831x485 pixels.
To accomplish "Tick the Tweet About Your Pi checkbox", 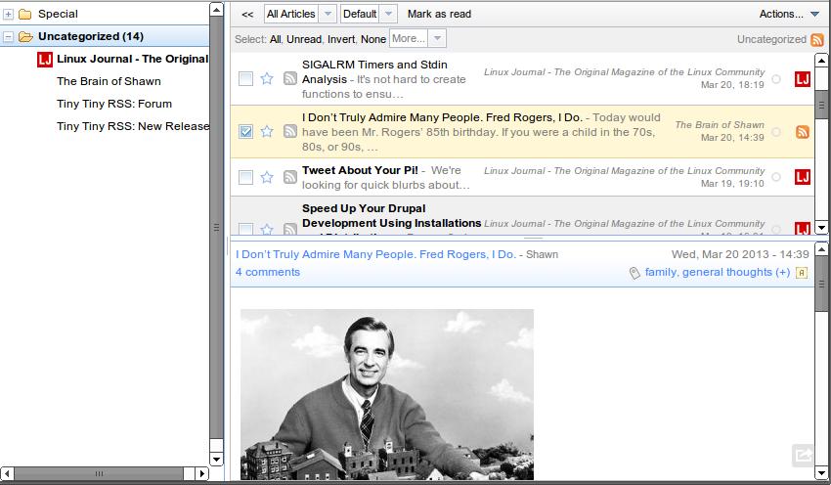I will [x=245, y=177].
